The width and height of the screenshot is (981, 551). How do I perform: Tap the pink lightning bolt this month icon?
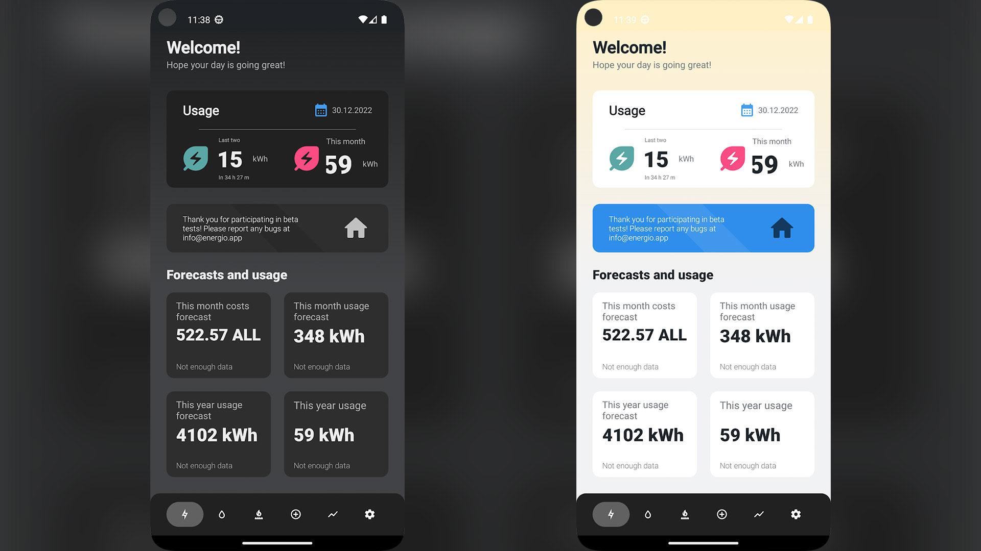click(x=307, y=158)
